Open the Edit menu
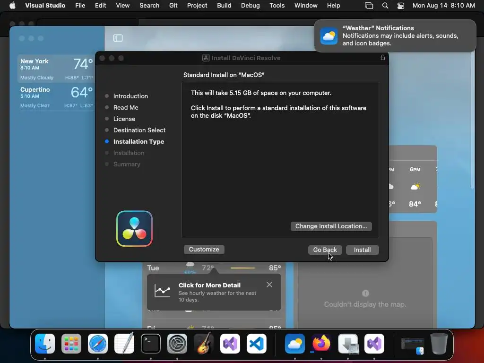 coord(100,6)
